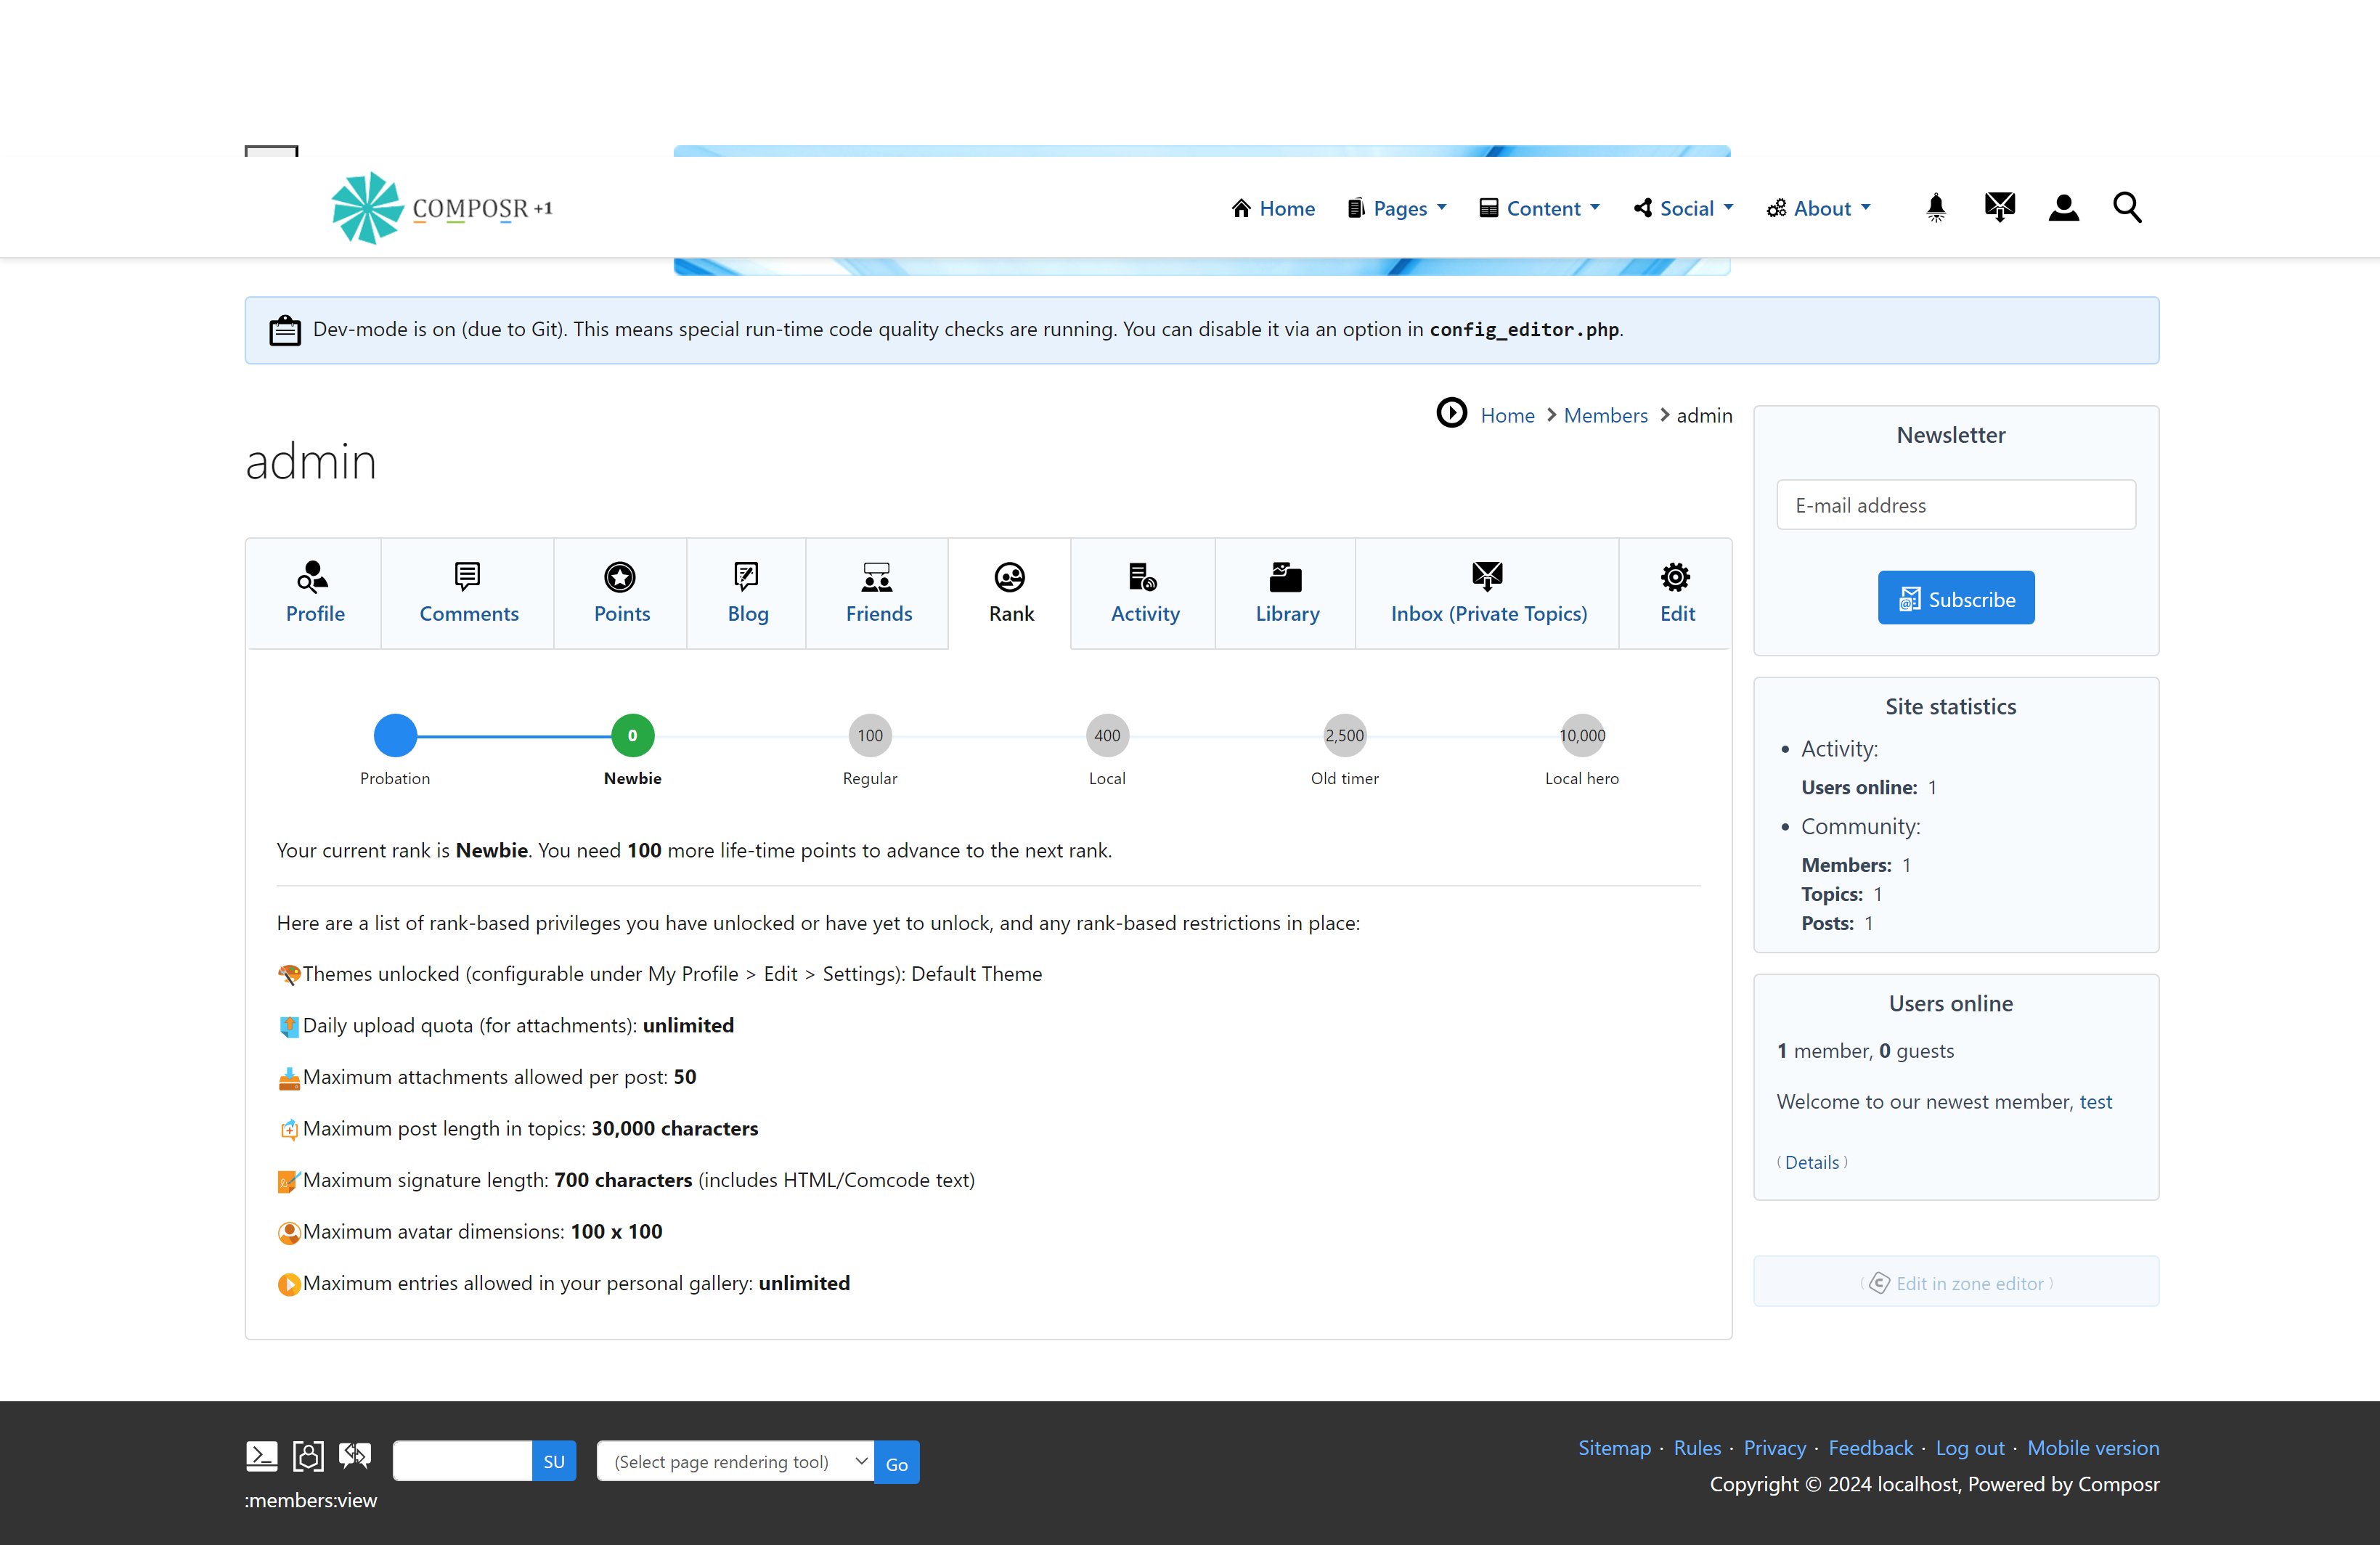Click the Members breadcrumb link
The image size is (2380, 1545).
click(x=1605, y=415)
